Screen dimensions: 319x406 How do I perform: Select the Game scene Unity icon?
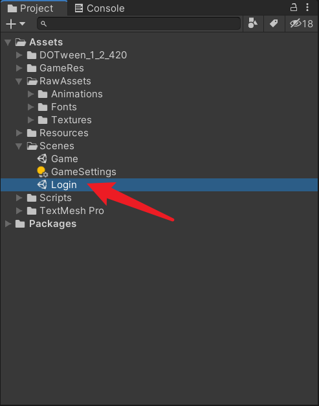pos(42,159)
